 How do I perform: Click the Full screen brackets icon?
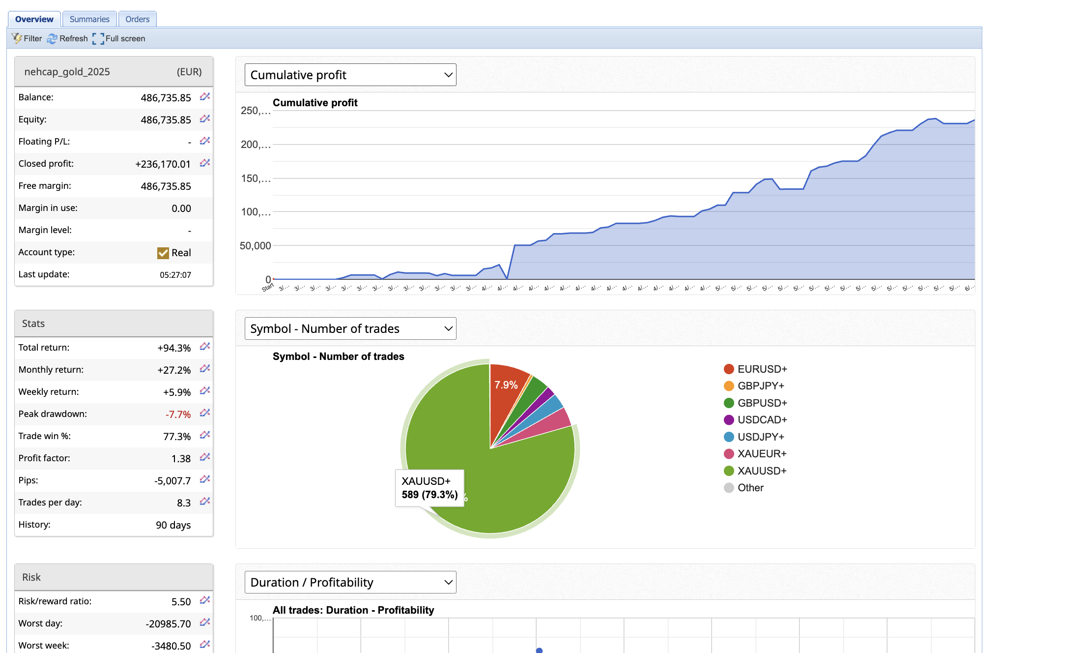[x=98, y=38]
